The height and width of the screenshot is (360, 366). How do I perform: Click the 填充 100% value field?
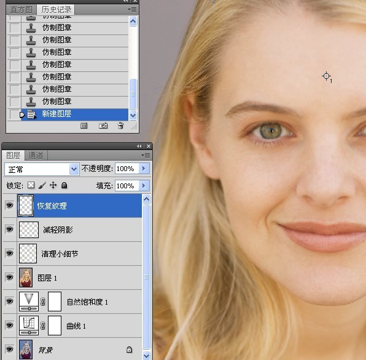coord(127,186)
